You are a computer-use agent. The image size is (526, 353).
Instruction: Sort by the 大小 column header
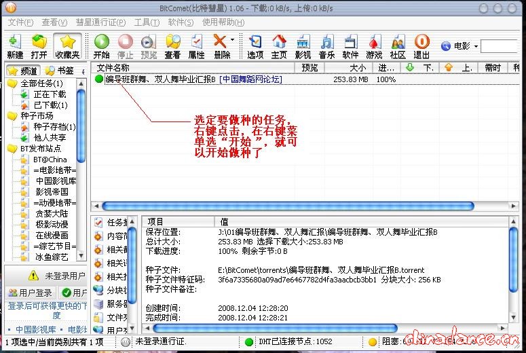[x=348, y=68]
